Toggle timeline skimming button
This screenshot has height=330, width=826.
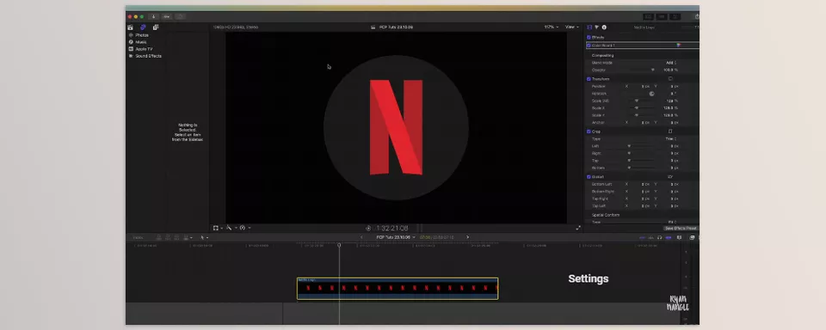(x=643, y=237)
